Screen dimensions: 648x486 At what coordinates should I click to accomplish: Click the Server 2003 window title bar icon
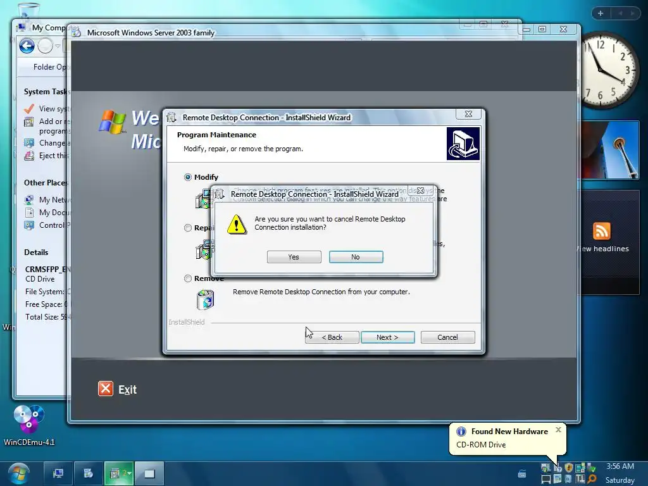tap(76, 32)
